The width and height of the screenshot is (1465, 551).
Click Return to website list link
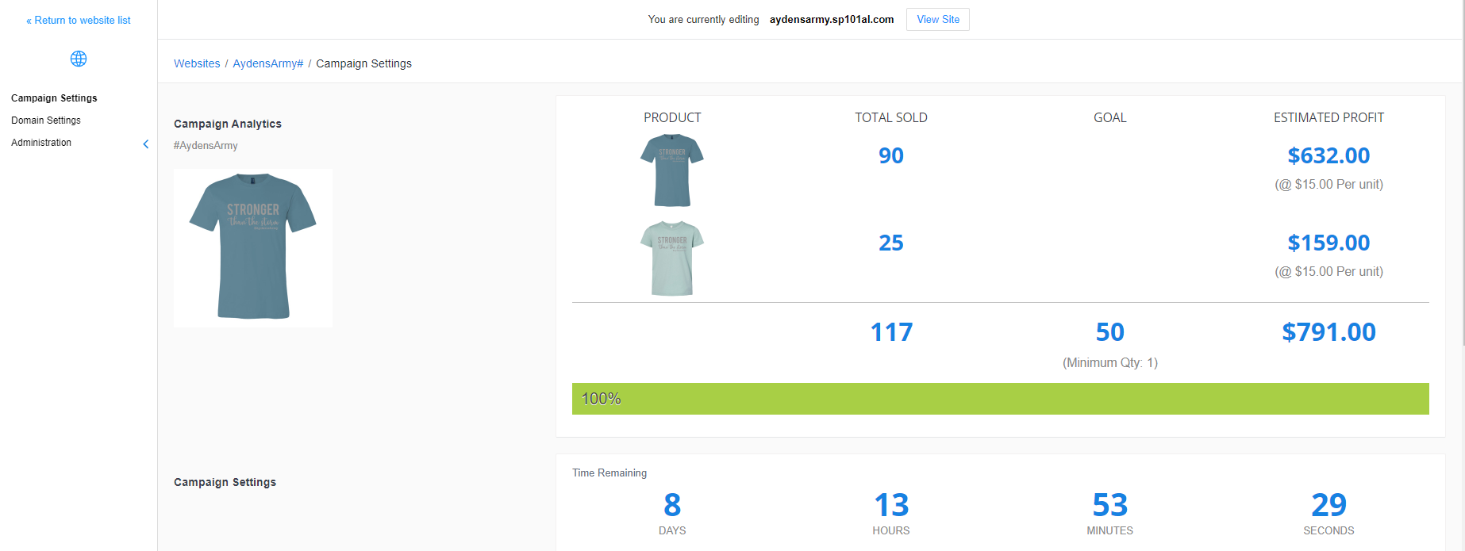pos(79,21)
